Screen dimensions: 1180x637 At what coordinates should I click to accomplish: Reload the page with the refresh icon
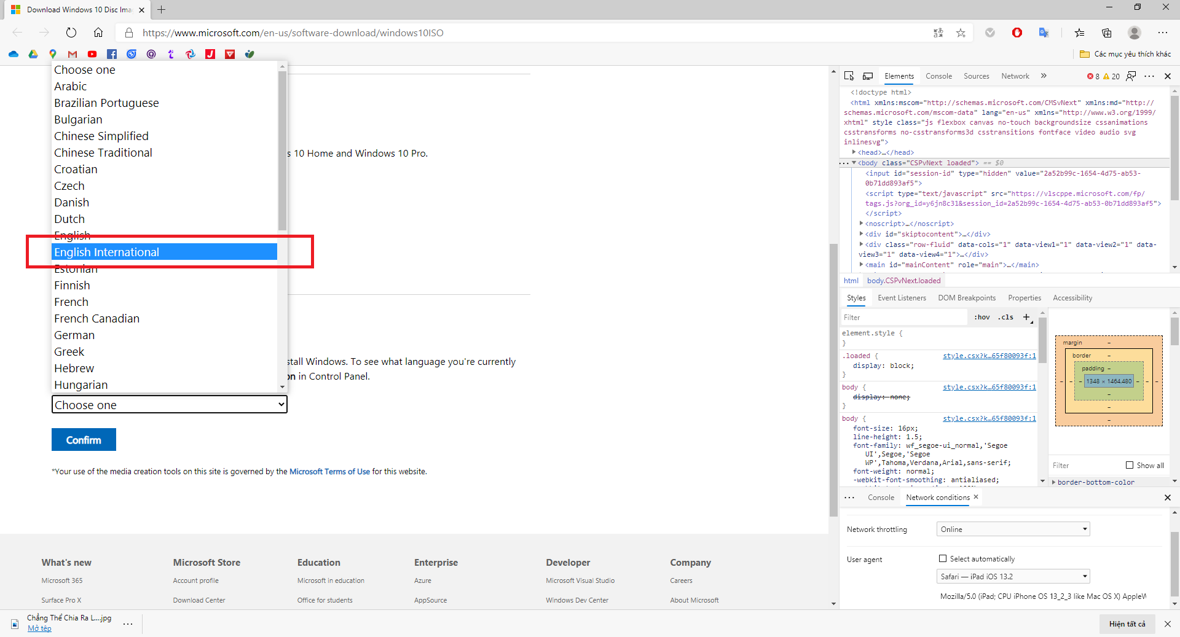[x=71, y=33]
